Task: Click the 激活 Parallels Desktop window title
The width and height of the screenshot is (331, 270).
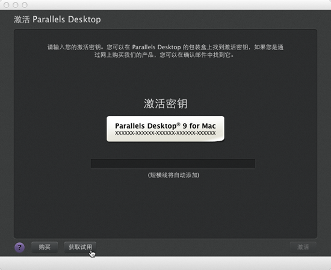Action: tap(57, 19)
